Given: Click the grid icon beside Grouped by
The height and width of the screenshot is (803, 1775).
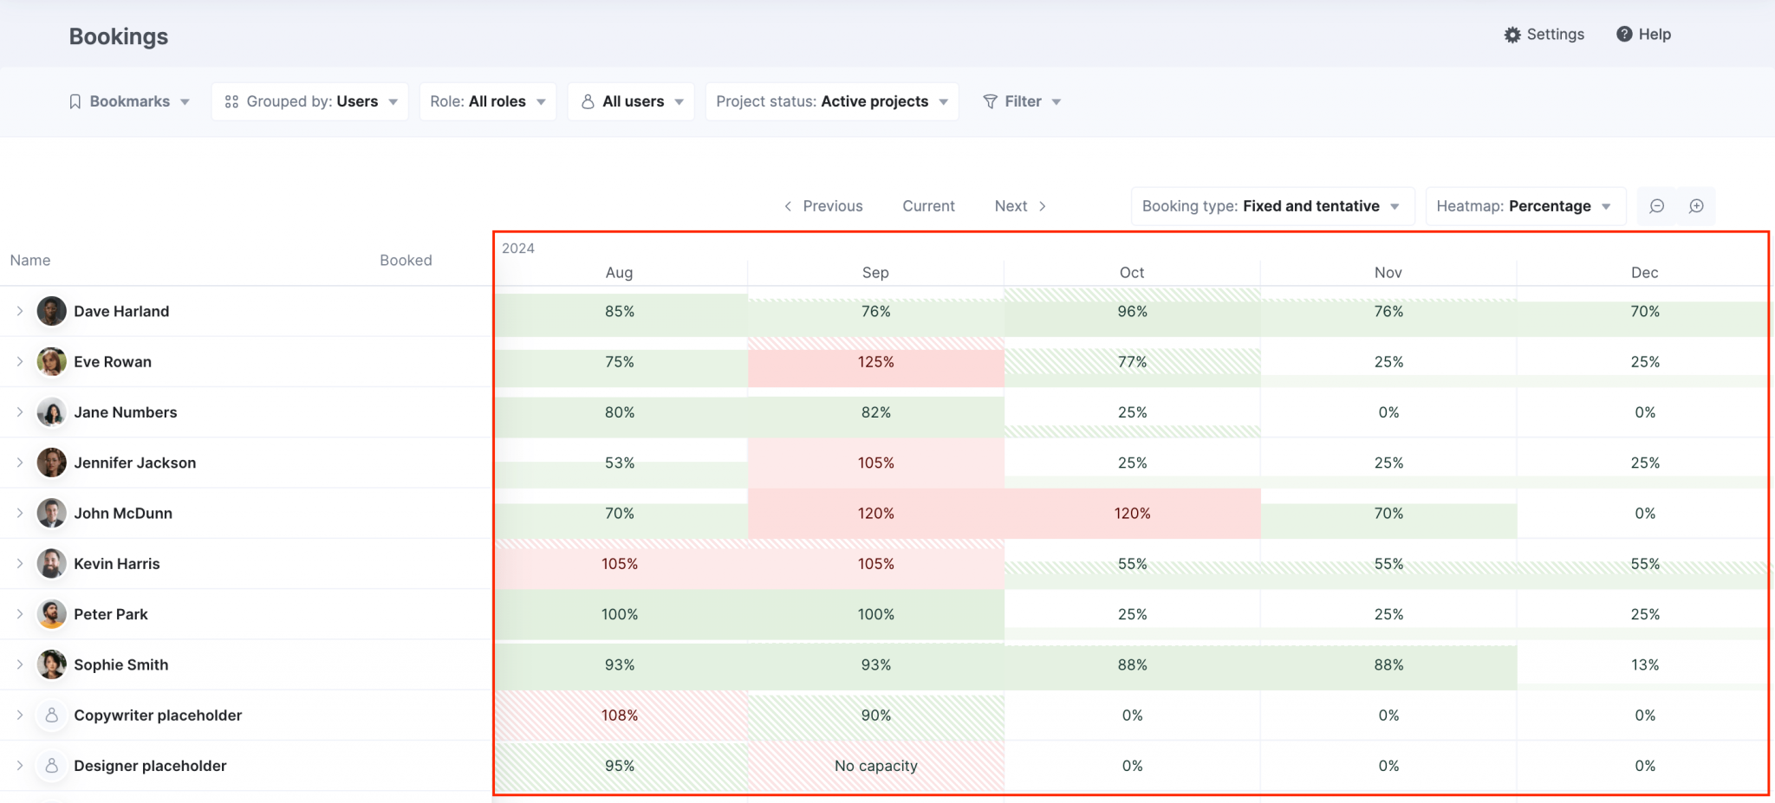Looking at the screenshot, I should point(231,101).
